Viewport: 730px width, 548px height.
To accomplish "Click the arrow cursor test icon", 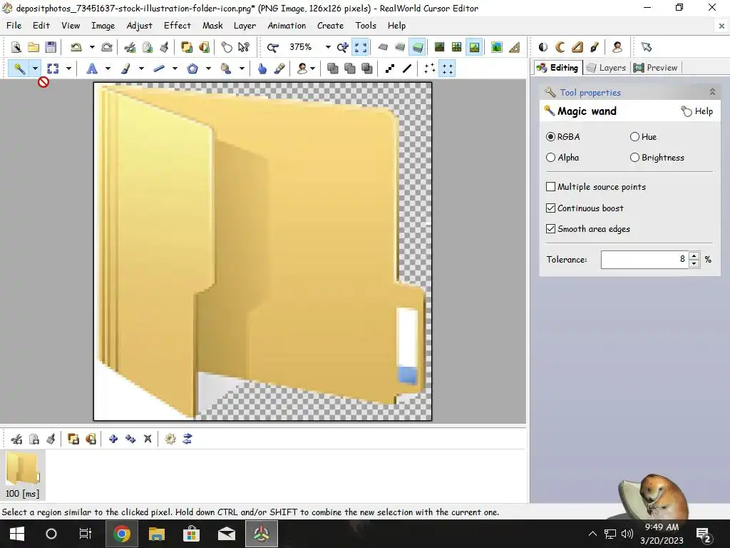I will point(646,47).
